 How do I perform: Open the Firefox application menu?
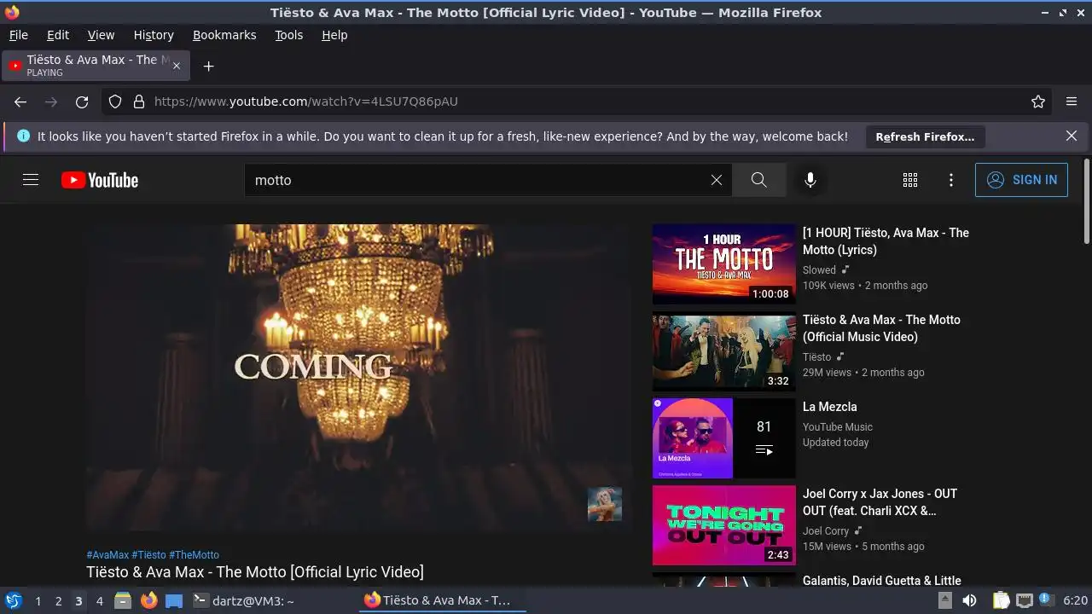pos(1072,101)
